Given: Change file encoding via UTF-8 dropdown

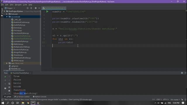Looking at the screenshot, I should pos(166,99).
